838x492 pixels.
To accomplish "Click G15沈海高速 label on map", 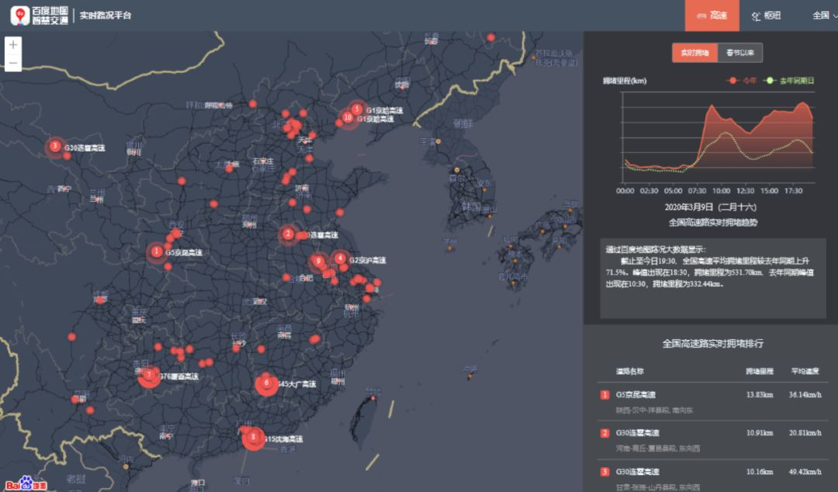I will (x=284, y=439).
